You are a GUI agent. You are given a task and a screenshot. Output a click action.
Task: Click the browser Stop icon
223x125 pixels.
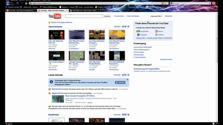click(x=22, y=3)
